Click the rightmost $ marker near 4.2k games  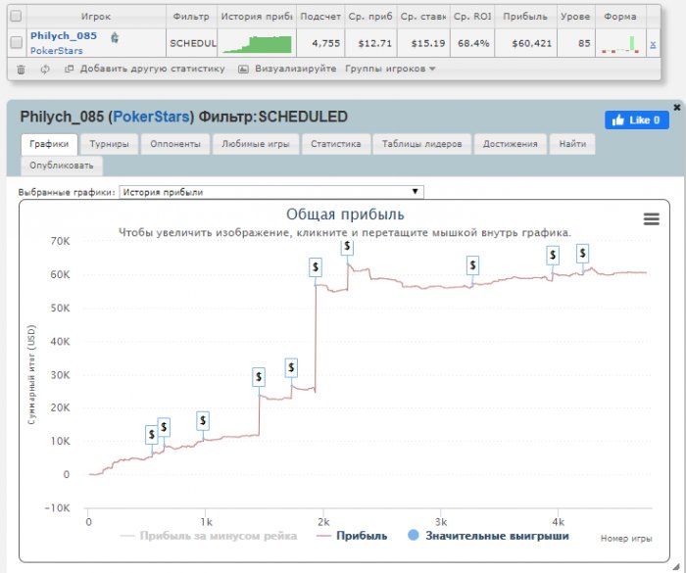582,254
